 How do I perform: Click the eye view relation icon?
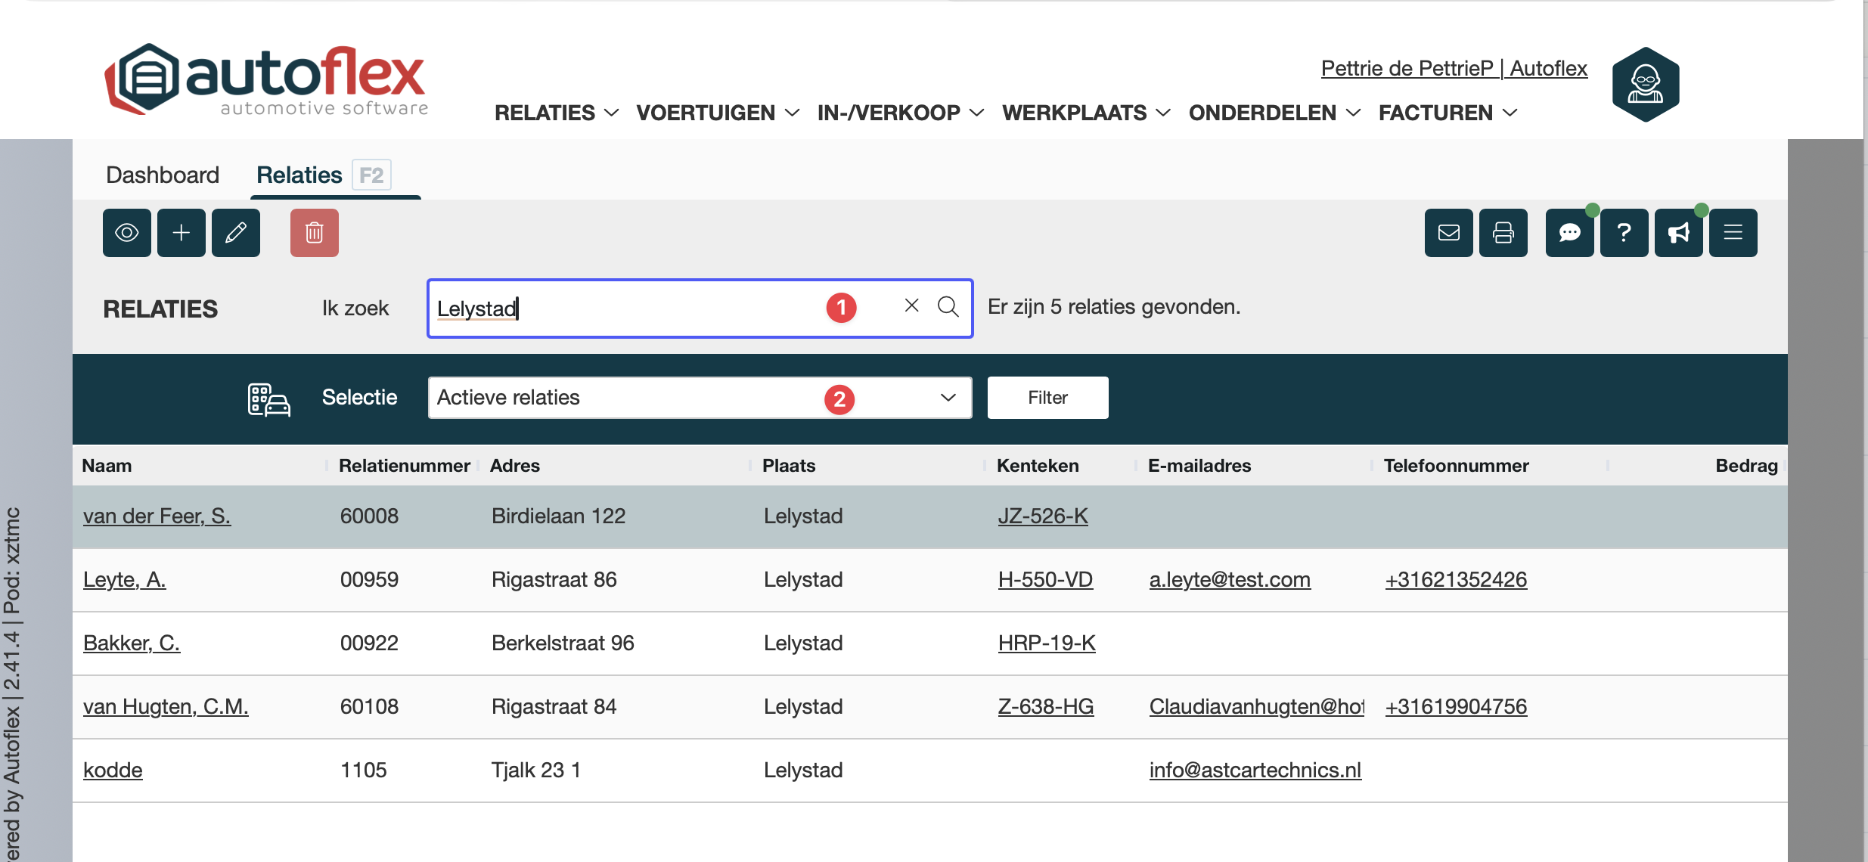coord(127,233)
